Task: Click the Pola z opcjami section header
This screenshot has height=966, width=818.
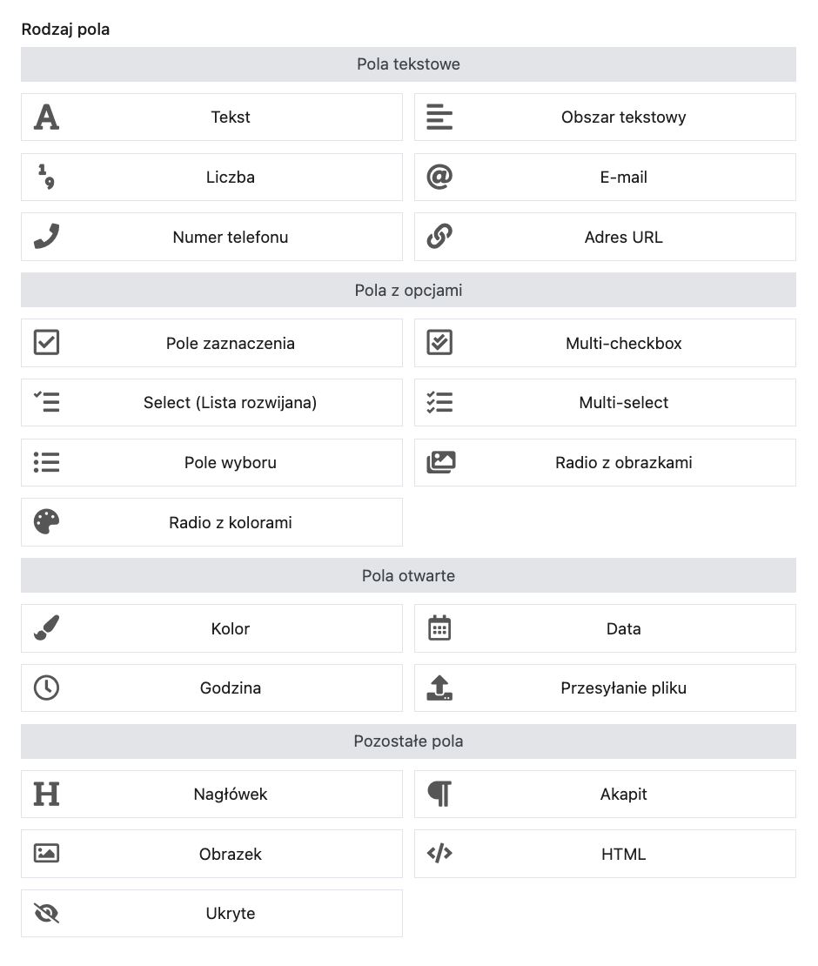Action: (408, 290)
